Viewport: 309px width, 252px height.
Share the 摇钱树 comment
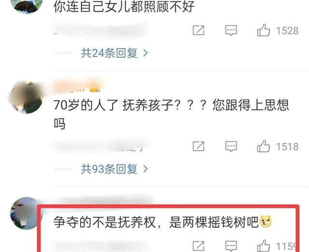198,246
